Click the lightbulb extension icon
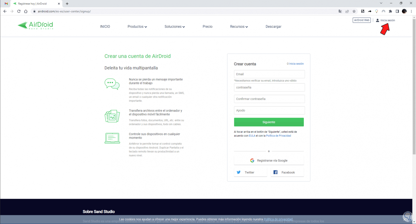This screenshot has width=416, height=224. click(376, 11)
